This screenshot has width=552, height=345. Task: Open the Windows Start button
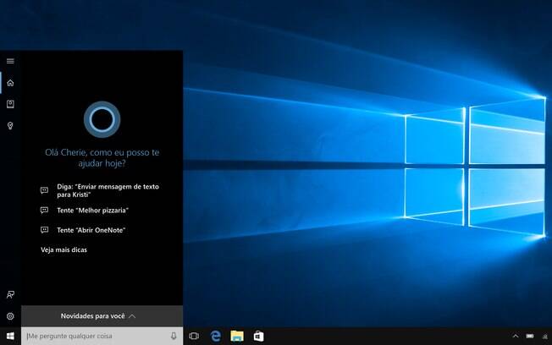click(10, 336)
